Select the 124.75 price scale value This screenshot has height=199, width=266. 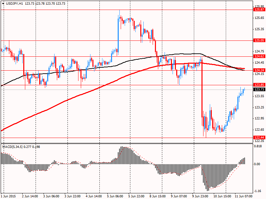259,51
